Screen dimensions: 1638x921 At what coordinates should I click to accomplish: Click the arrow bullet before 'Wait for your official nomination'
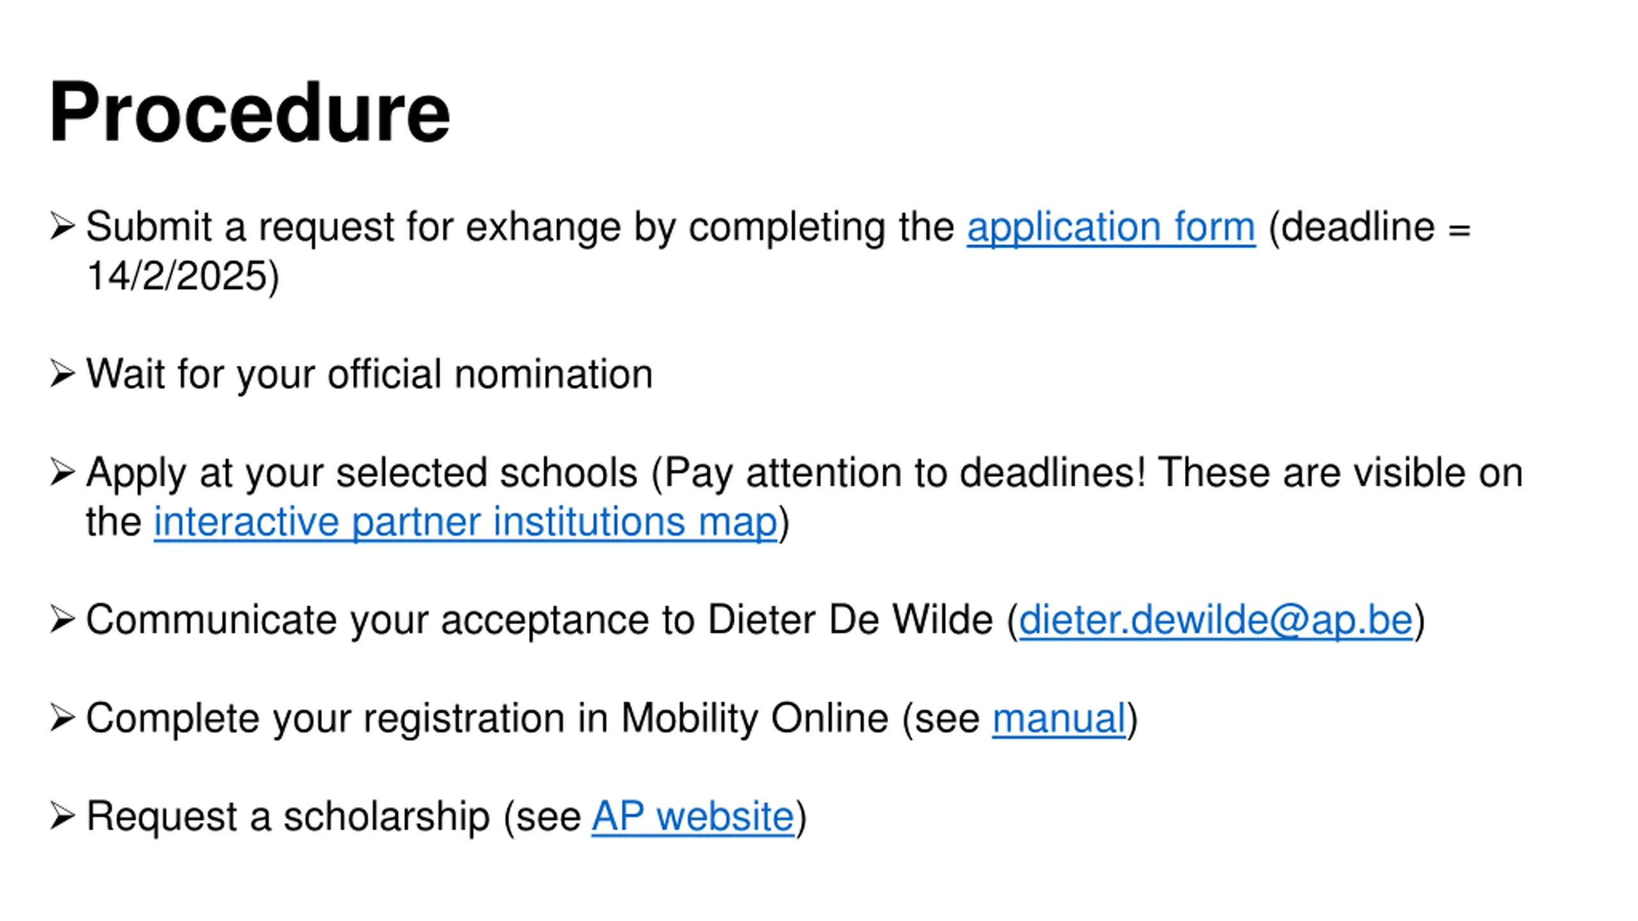(63, 374)
